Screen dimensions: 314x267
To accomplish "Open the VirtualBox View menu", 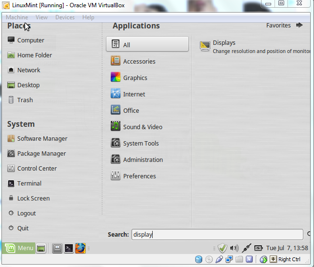I will [41, 17].
